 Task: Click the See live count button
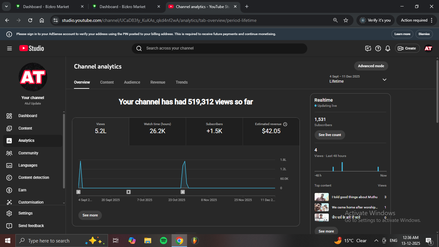[x=329, y=135]
